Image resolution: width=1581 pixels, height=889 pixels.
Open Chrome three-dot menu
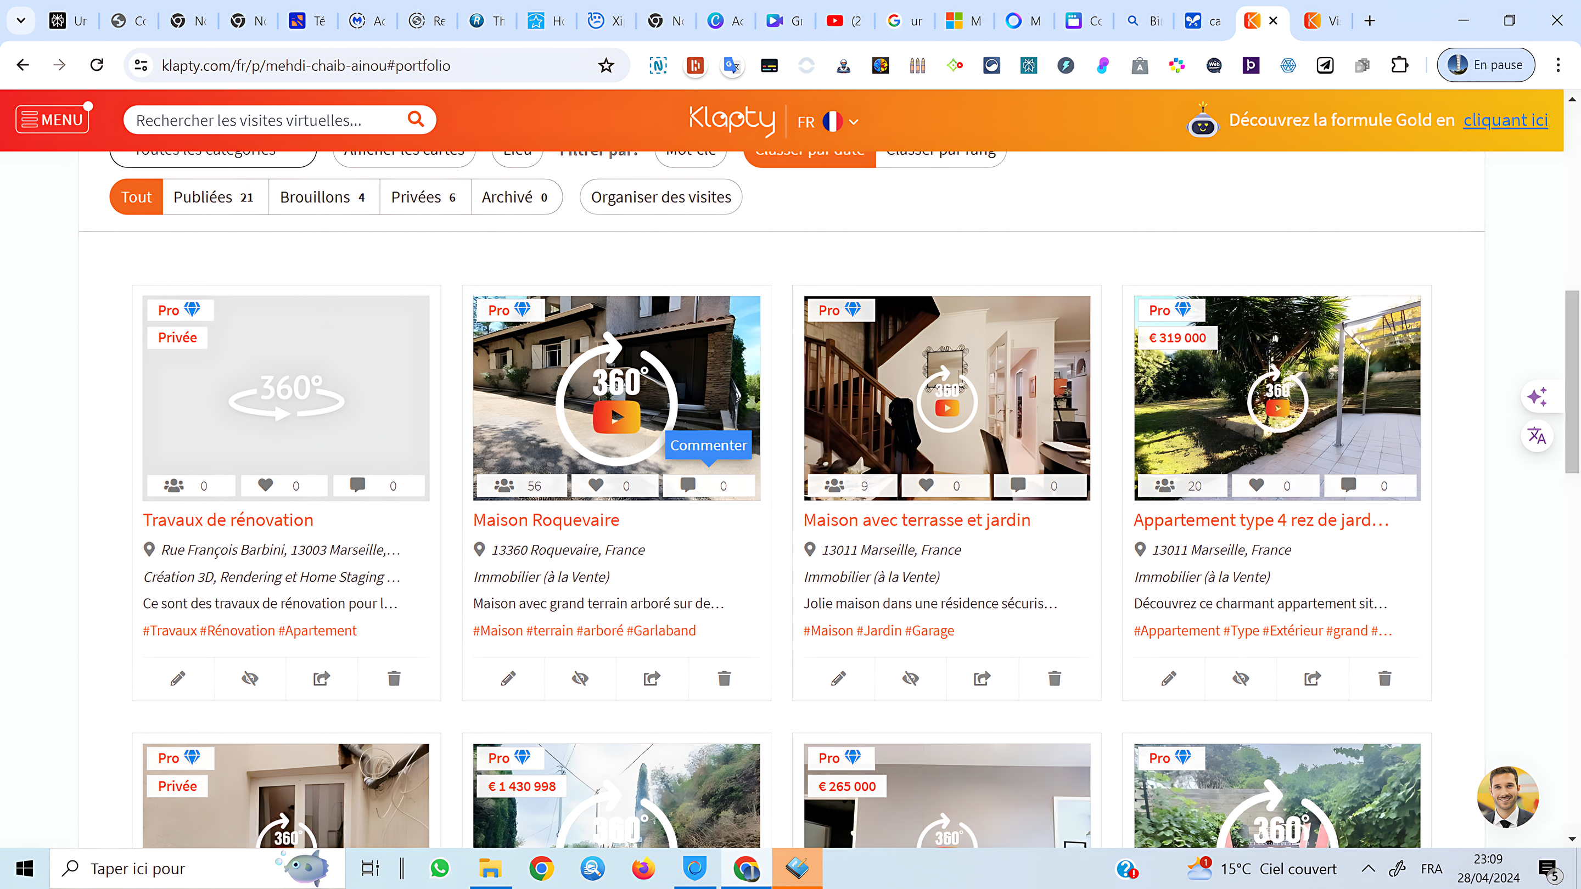point(1558,65)
